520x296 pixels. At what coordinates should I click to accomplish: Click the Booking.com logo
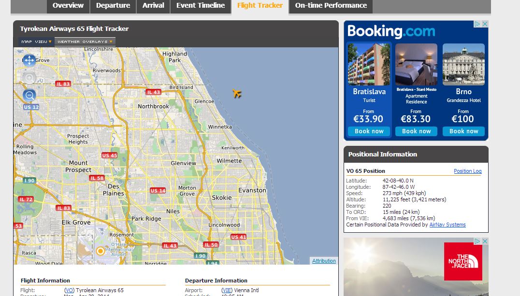[391, 31]
